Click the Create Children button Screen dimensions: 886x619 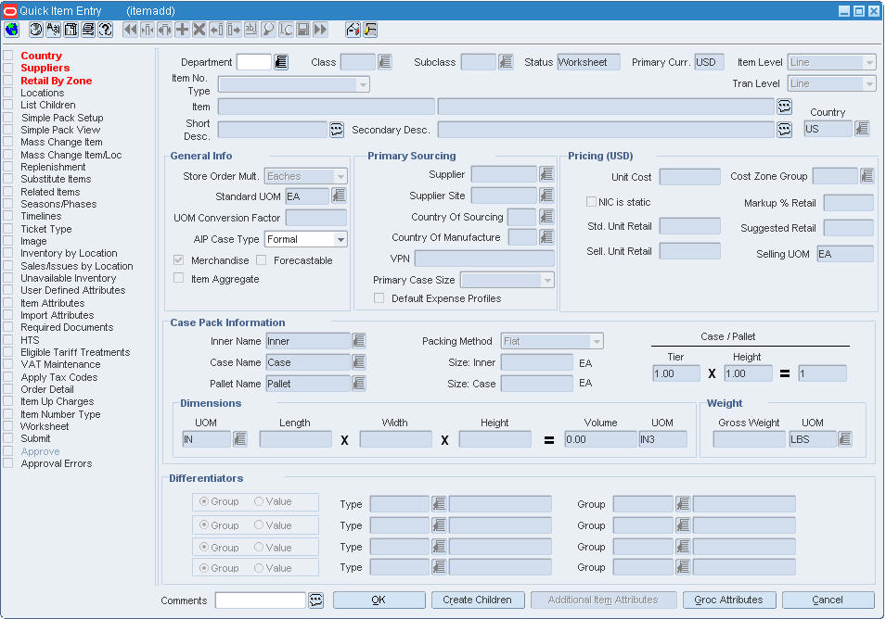pyautogui.click(x=477, y=600)
